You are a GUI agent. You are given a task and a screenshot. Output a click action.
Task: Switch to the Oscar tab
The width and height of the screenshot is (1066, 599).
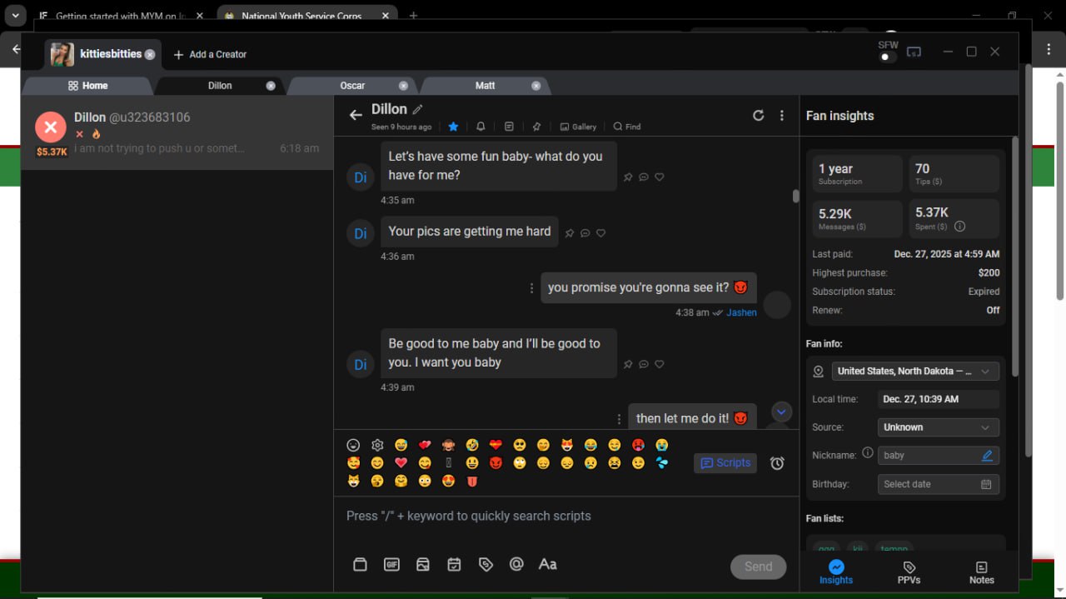[x=353, y=86]
